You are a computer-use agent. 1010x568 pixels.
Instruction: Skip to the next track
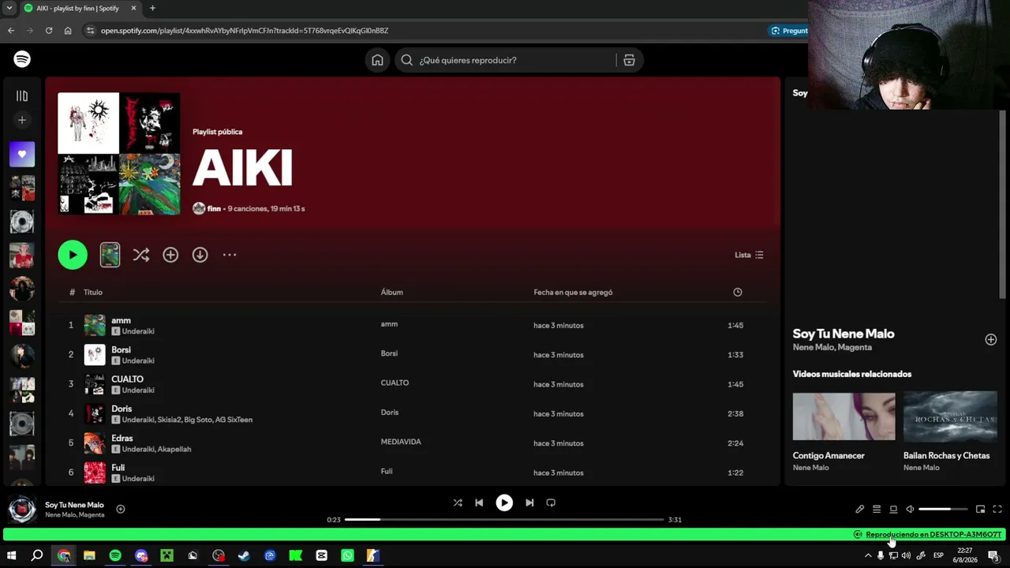tap(529, 503)
